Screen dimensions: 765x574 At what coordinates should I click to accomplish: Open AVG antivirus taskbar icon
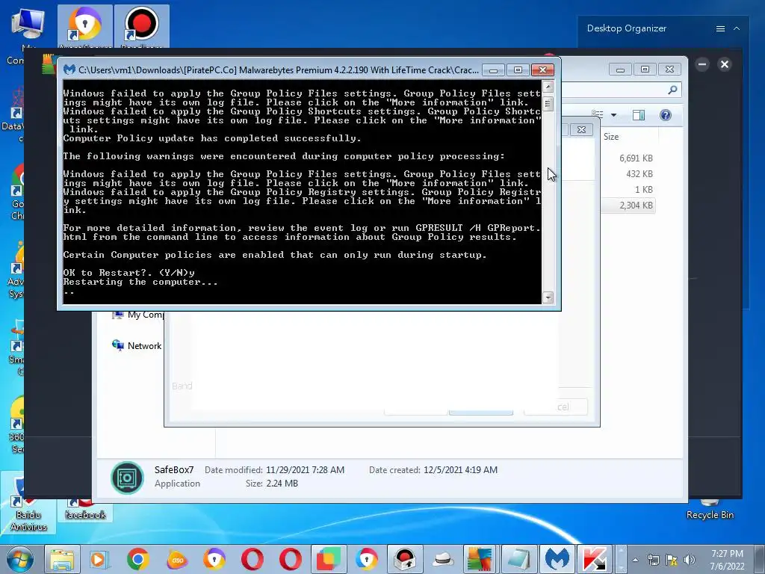[x=480, y=559]
